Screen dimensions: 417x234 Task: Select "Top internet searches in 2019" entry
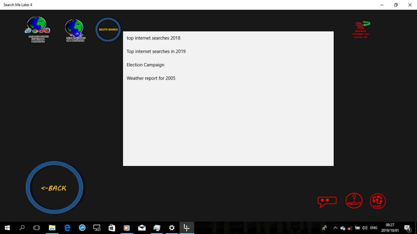156,51
